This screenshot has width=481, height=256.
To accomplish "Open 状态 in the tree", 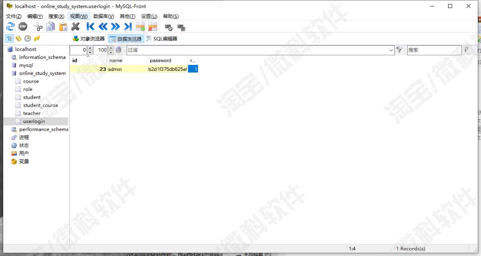I will point(24,145).
